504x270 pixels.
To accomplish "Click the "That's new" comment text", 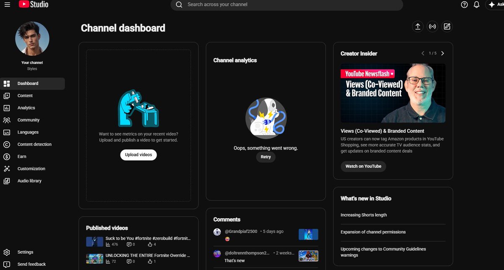I will click(x=235, y=261).
